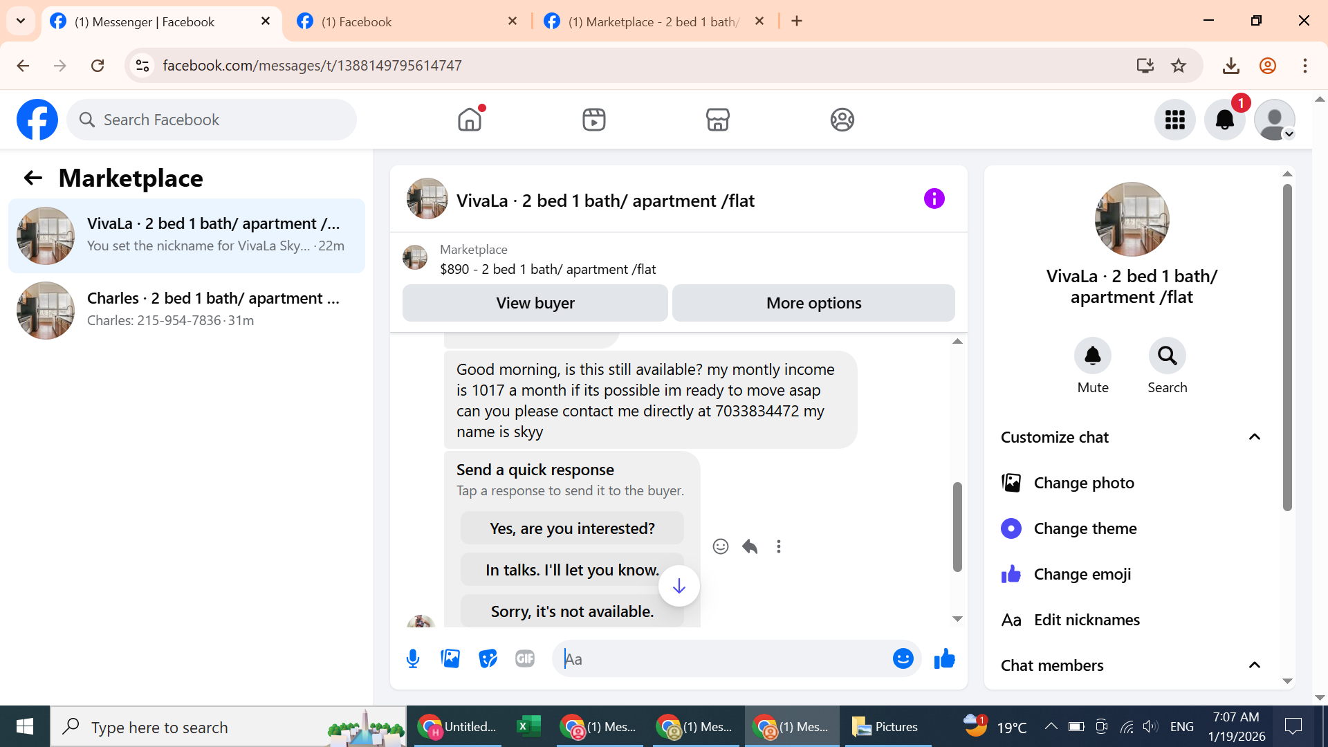Open the sticker picker icon

[488, 658]
